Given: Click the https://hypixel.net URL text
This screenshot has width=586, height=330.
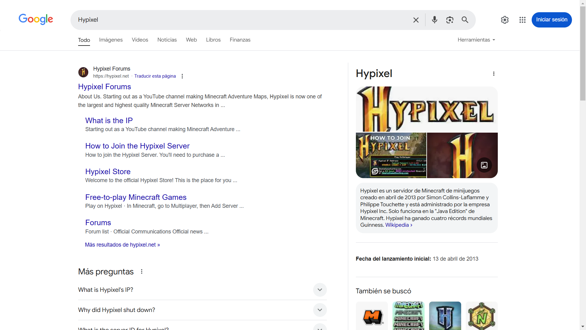Looking at the screenshot, I should pos(111,76).
